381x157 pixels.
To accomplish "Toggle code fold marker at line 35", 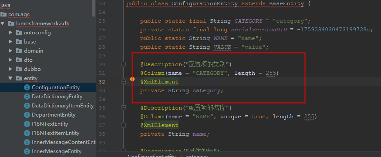I will (x=123, y=107).
